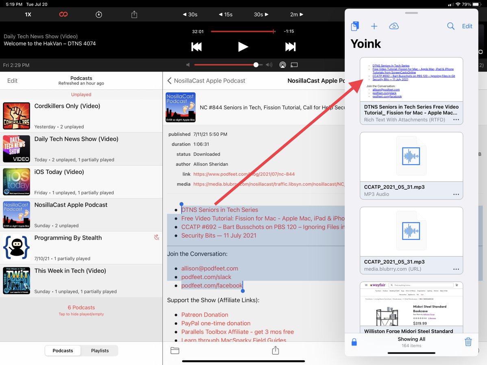Open the sleep timer icon

(99, 15)
